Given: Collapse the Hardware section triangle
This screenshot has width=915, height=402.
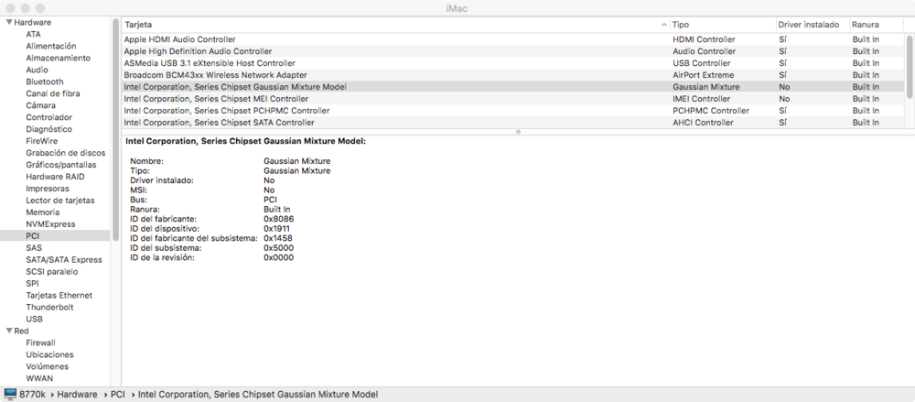Looking at the screenshot, I should coord(8,22).
